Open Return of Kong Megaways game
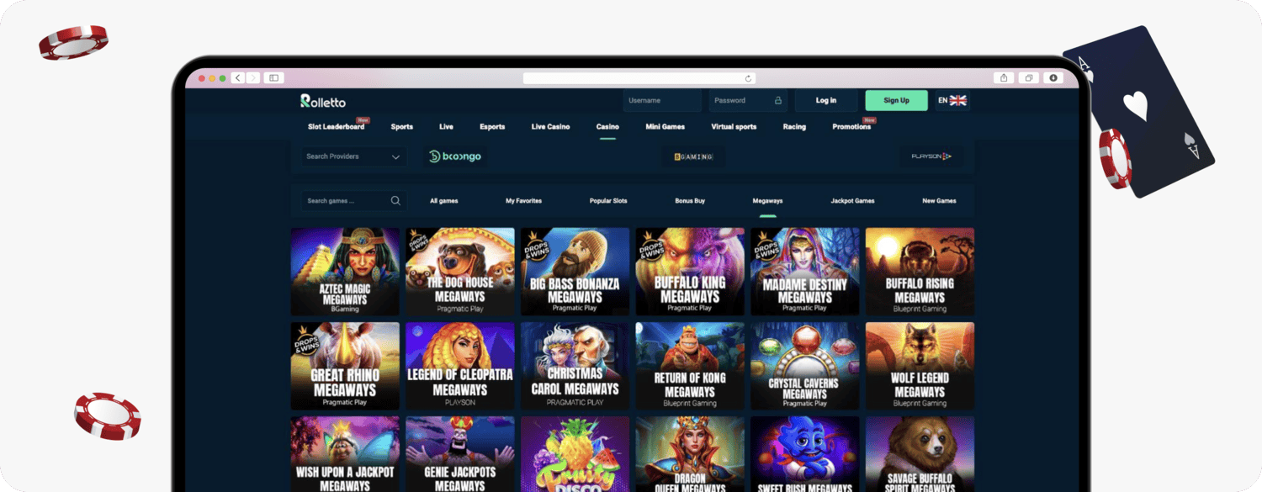Screen dimensions: 1262x492 click(690, 366)
